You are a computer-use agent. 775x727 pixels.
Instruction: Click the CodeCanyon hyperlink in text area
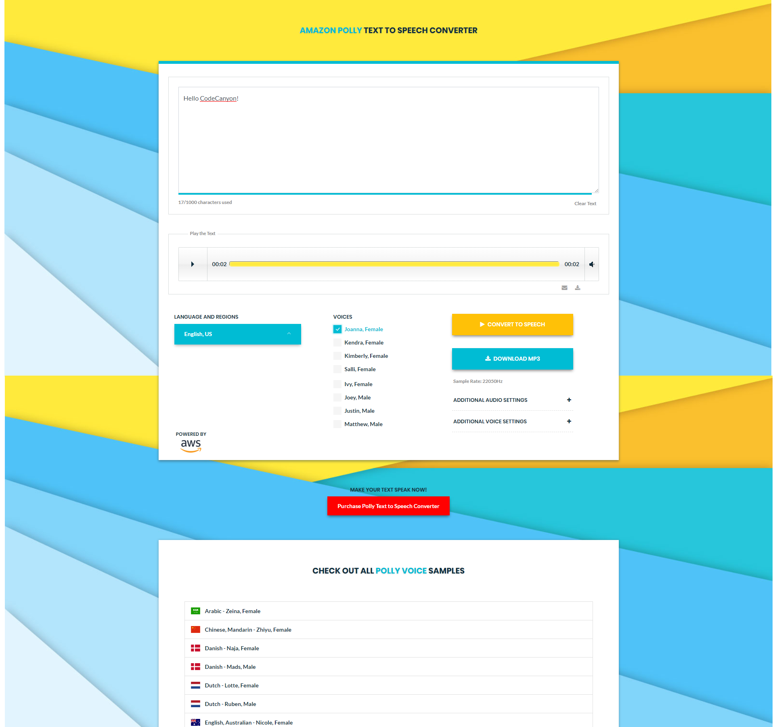pyautogui.click(x=216, y=99)
